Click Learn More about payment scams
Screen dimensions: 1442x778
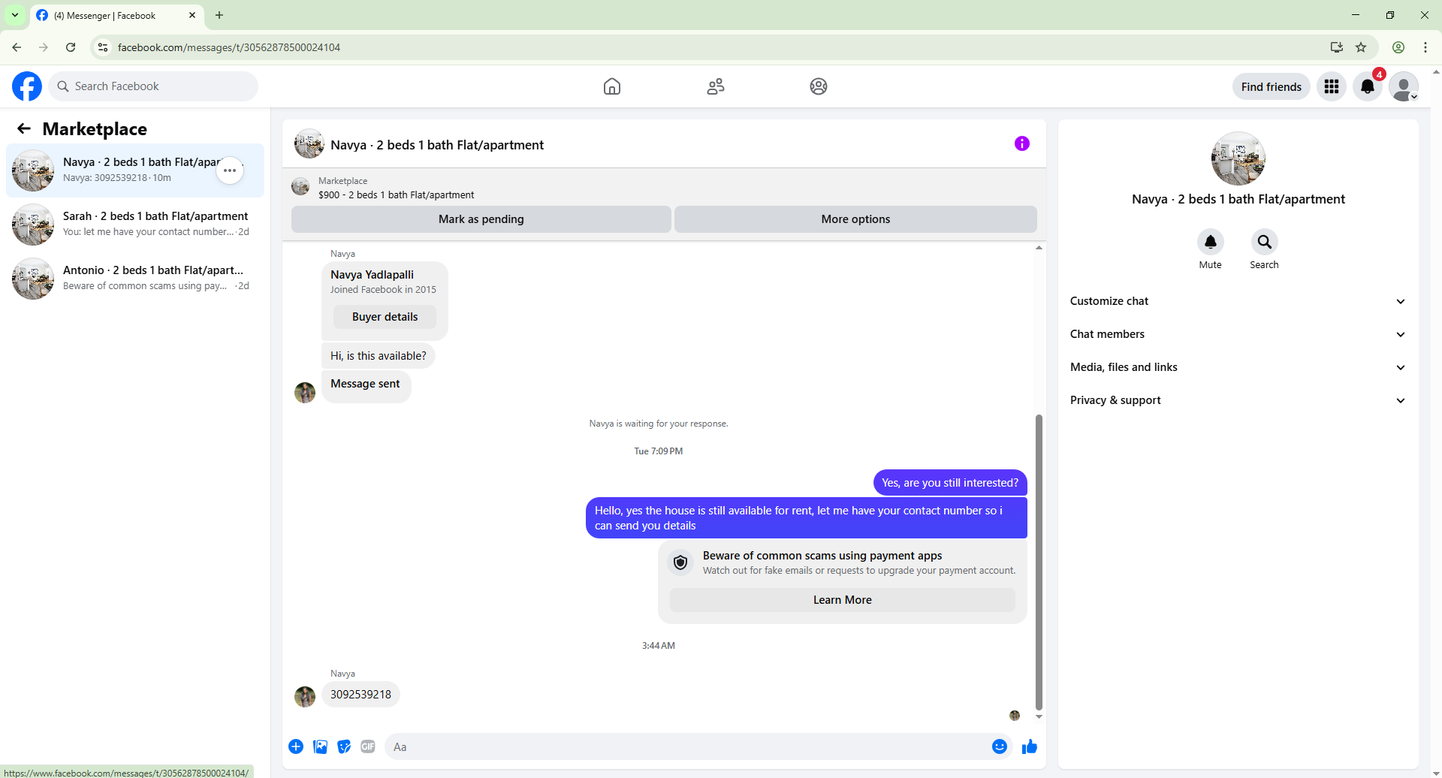tap(843, 600)
